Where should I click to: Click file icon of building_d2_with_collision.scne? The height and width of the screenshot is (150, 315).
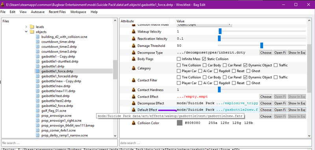tap(37, 36)
